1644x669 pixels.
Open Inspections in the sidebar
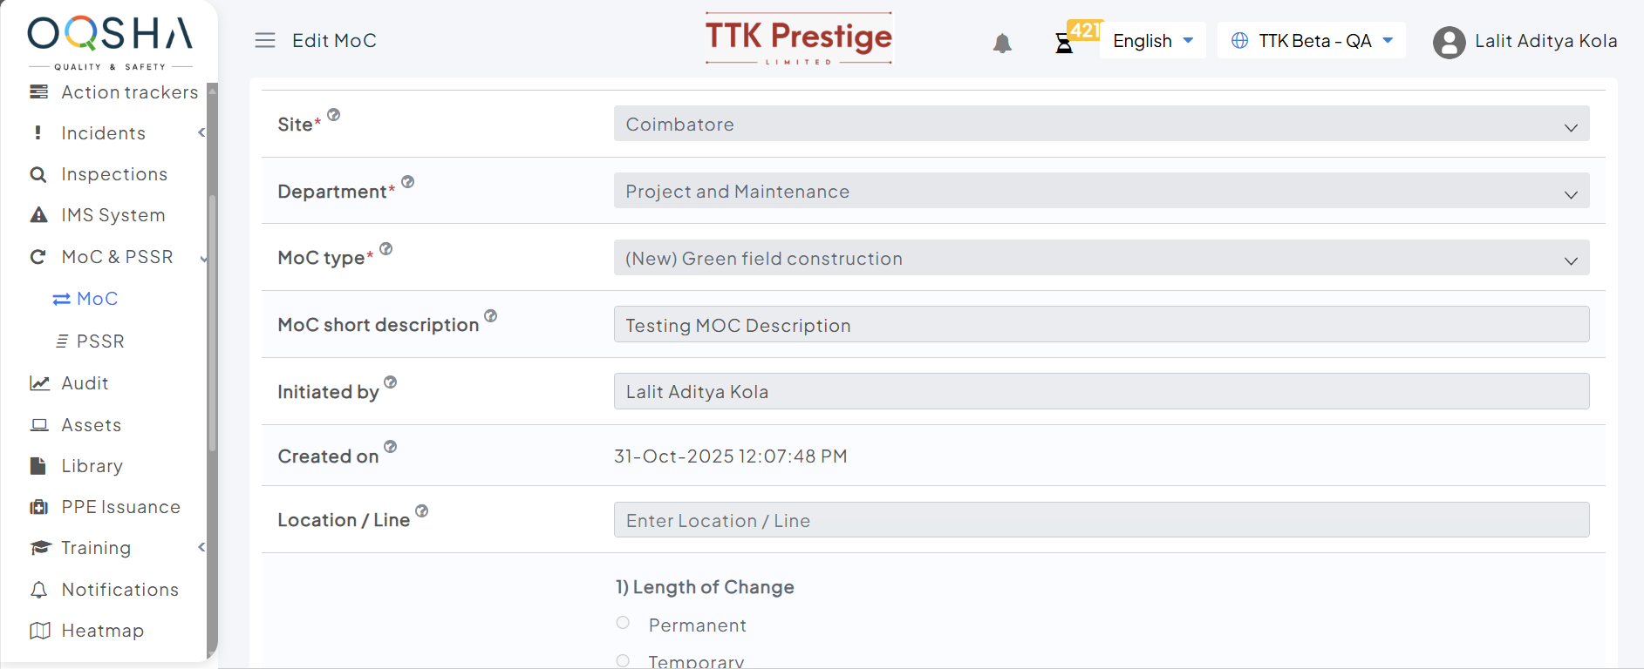[x=114, y=174]
